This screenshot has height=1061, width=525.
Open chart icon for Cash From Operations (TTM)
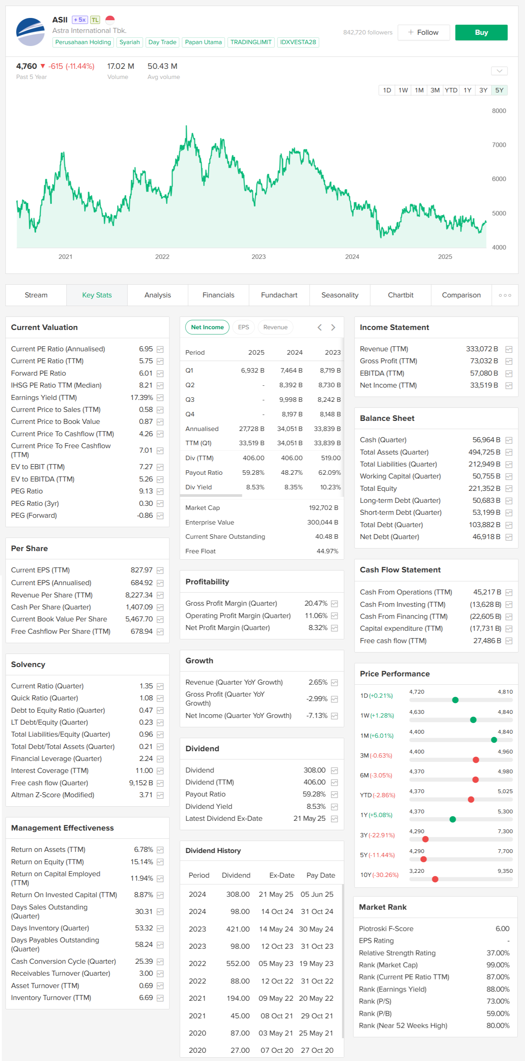(x=509, y=593)
